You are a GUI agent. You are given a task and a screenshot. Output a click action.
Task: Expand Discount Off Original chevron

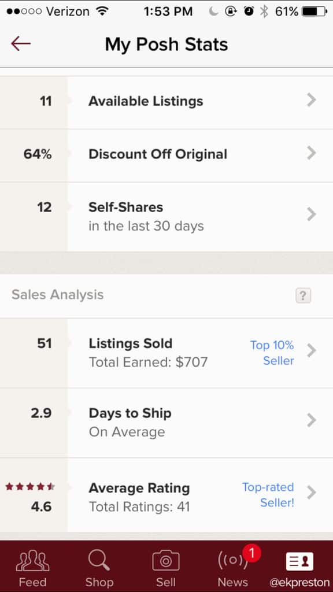point(312,153)
